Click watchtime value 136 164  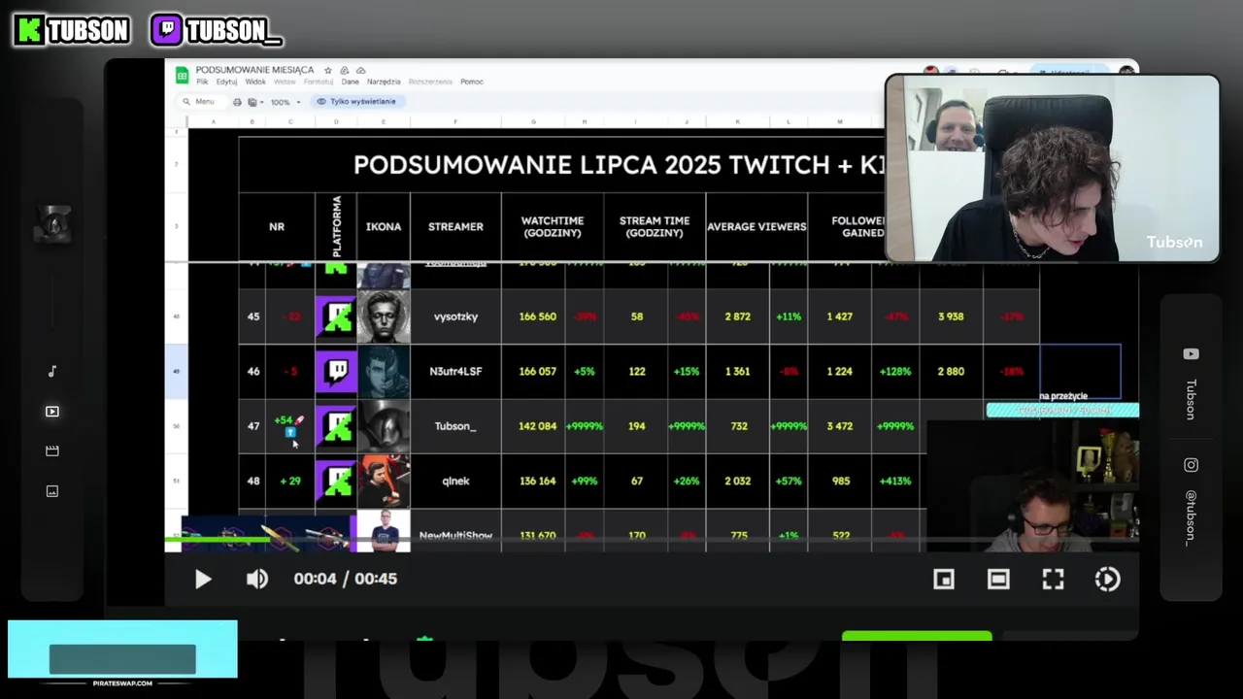(538, 481)
